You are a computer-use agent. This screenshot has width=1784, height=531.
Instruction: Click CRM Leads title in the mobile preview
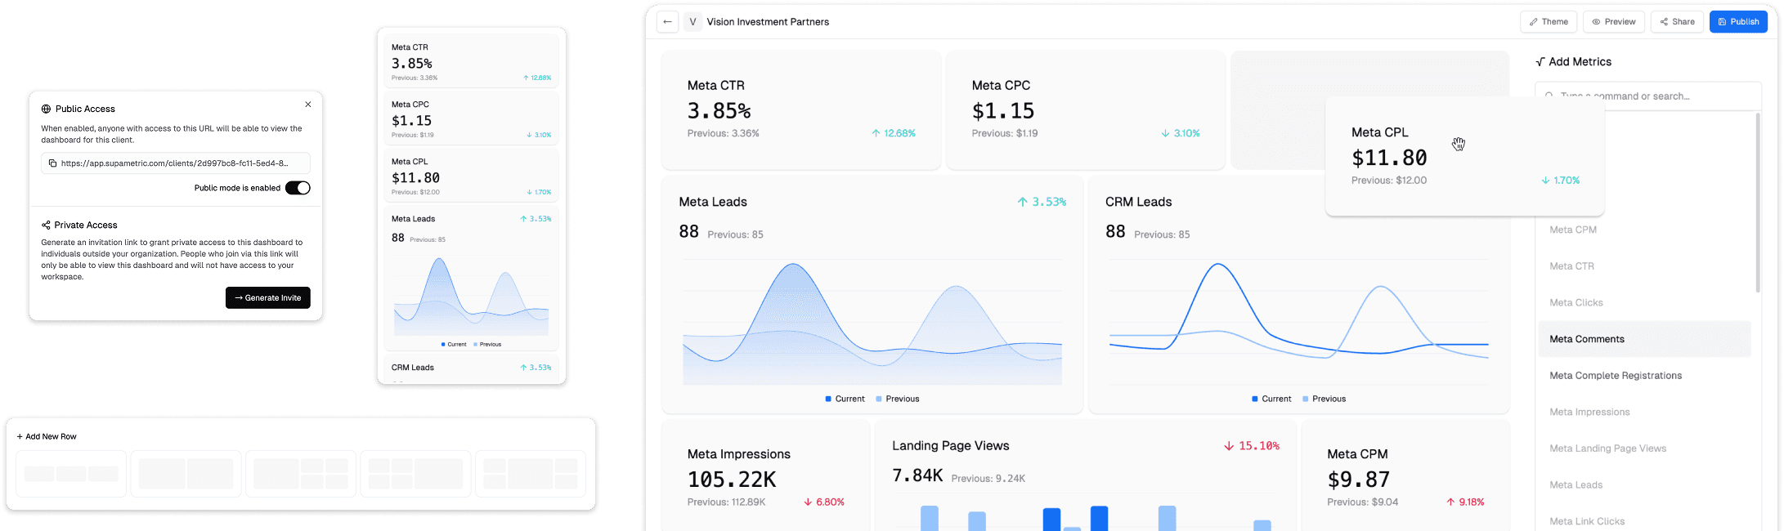coord(412,368)
